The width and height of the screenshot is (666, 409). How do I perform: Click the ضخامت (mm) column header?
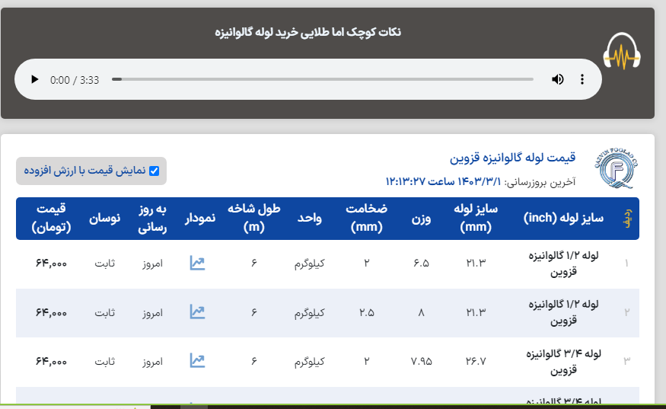tap(366, 218)
